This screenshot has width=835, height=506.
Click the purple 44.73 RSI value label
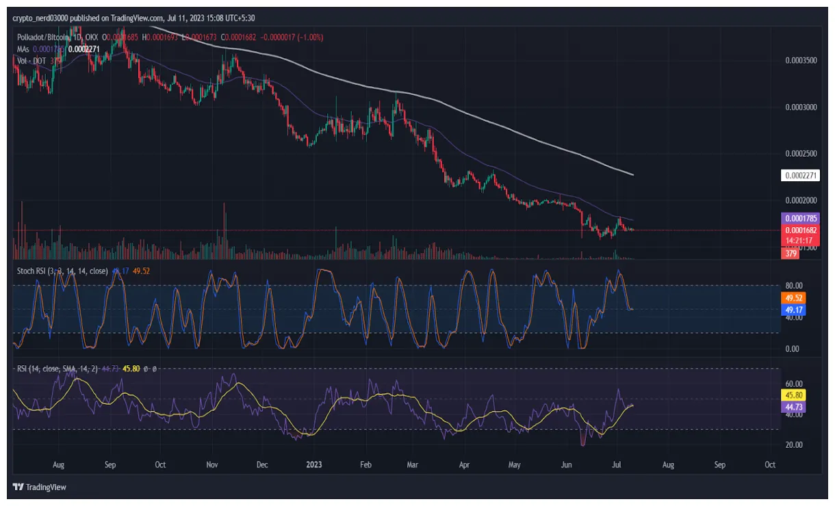click(793, 407)
